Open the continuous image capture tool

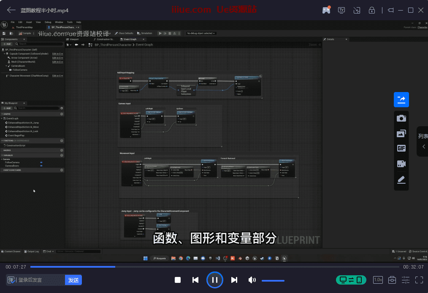point(401,133)
